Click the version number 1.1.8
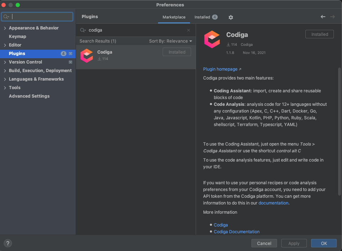 click(x=230, y=53)
